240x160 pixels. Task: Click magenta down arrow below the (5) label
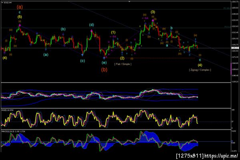(x=20, y=25)
